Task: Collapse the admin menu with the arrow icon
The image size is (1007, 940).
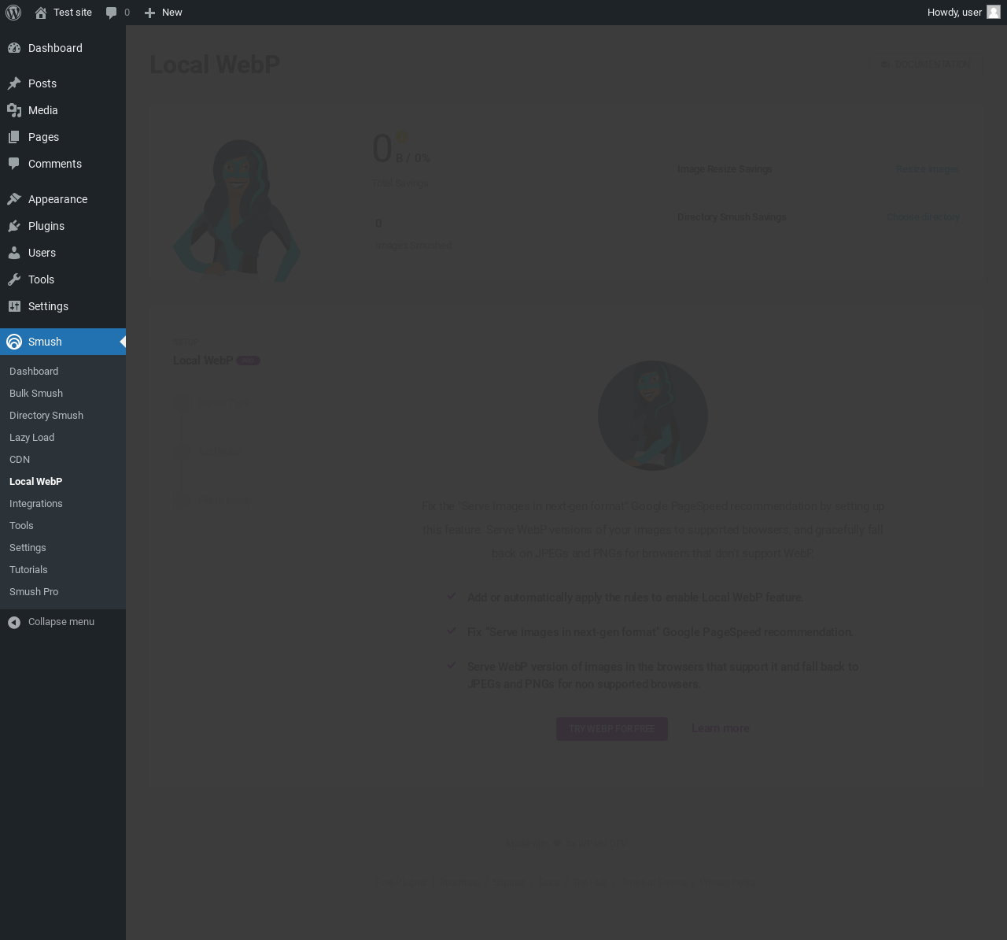Action: tap(14, 622)
